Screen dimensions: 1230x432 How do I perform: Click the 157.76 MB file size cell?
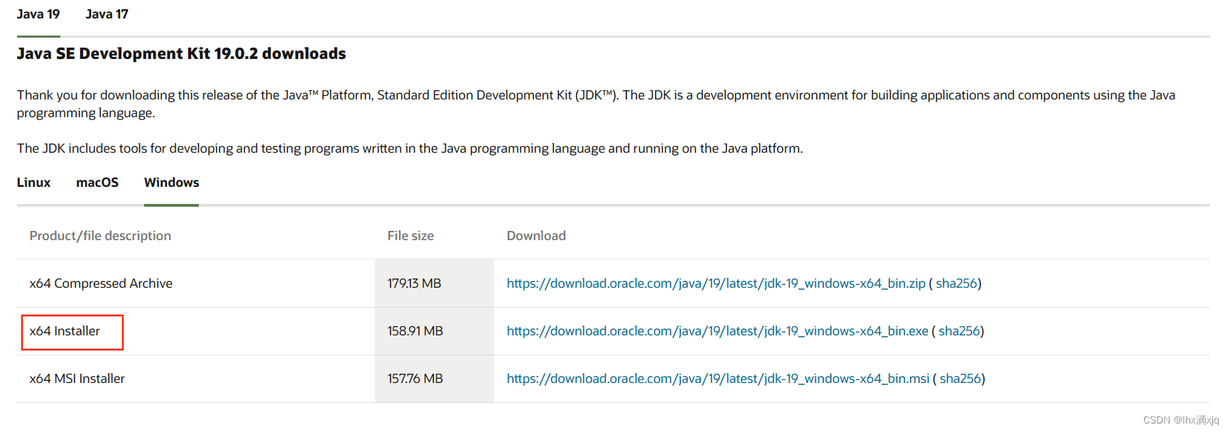(x=415, y=379)
